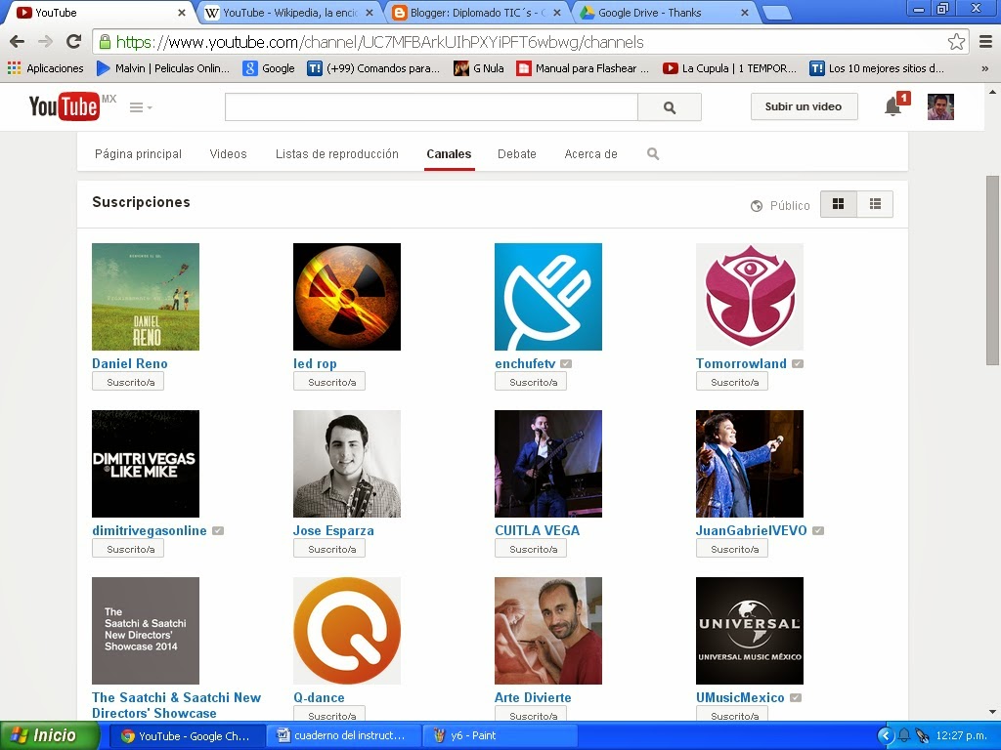Open the G Nula bookmark
This screenshot has height=750, width=1001.
tap(479, 68)
